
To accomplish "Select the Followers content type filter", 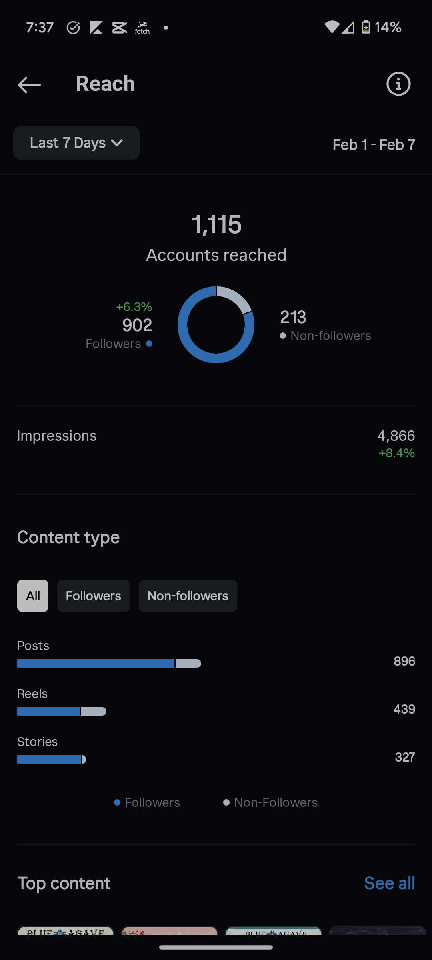I will pos(94,596).
